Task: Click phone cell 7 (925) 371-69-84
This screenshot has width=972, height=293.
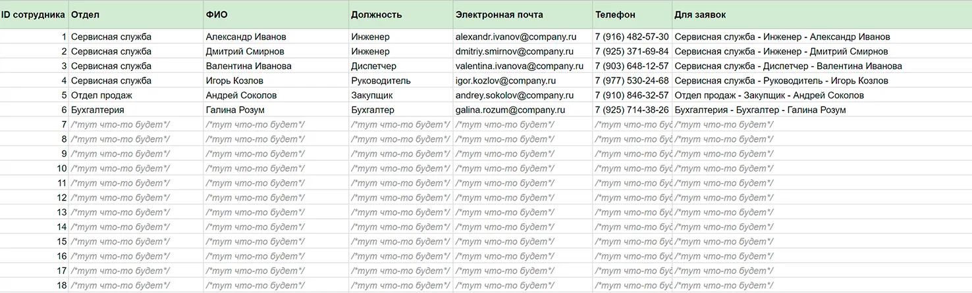Action: pyautogui.click(x=632, y=51)
